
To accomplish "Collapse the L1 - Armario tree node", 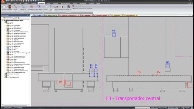I will pos(4,22).
